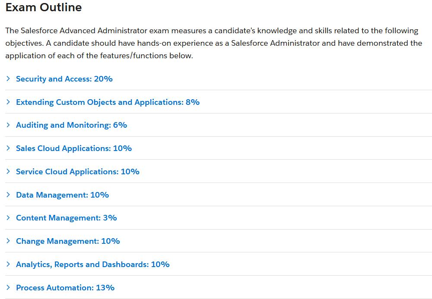Open the Change Management: 10% section

tap(68, 241)
